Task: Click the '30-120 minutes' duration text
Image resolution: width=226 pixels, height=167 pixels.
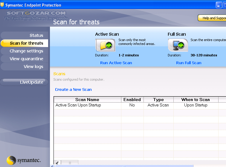Action: tap(204, 55)
